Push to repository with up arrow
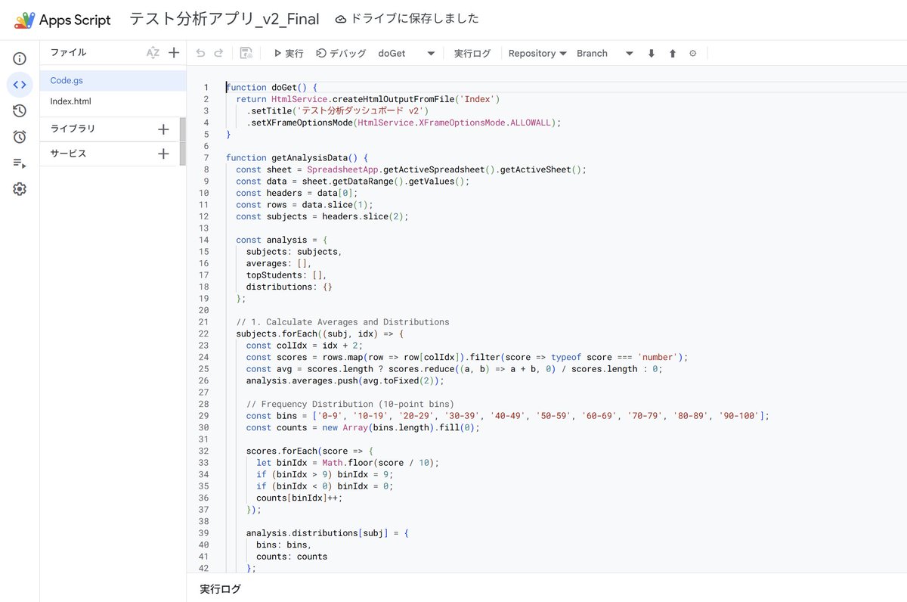Screen dimensions: 907x602 click(x=673, y=54)
